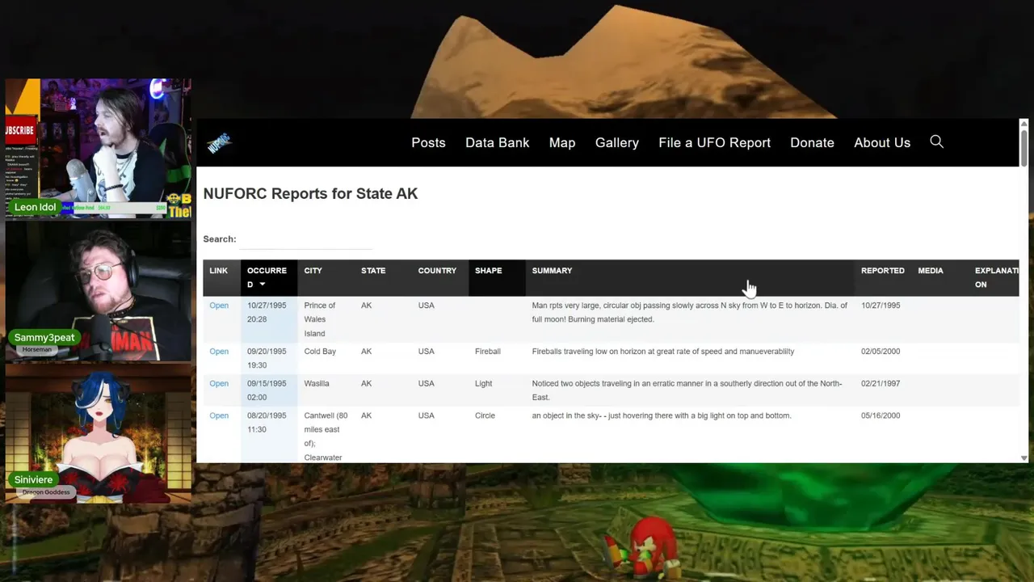This screenshot has height=582, width=1034.
Task: Select the 'Fireball' shape cell
Action: [x=488, y=352]
